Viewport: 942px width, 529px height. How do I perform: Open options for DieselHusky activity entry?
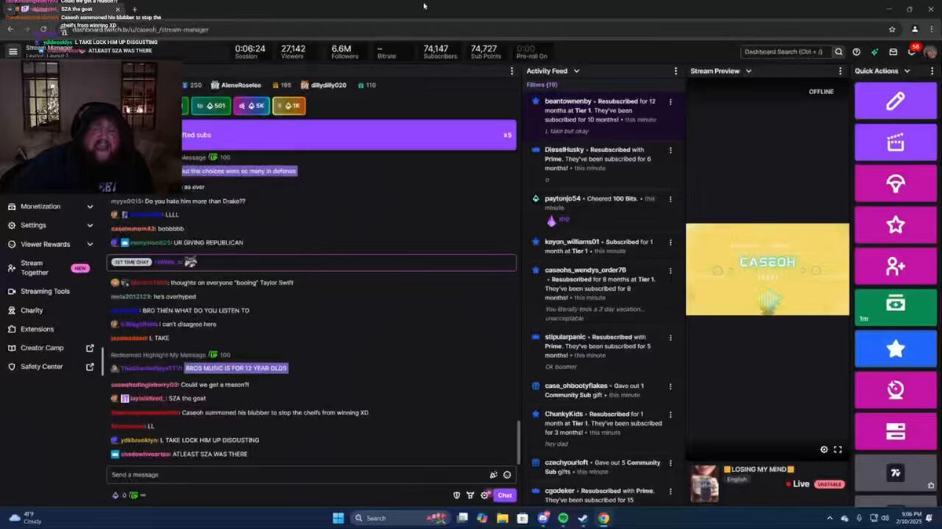click(670, 150)
